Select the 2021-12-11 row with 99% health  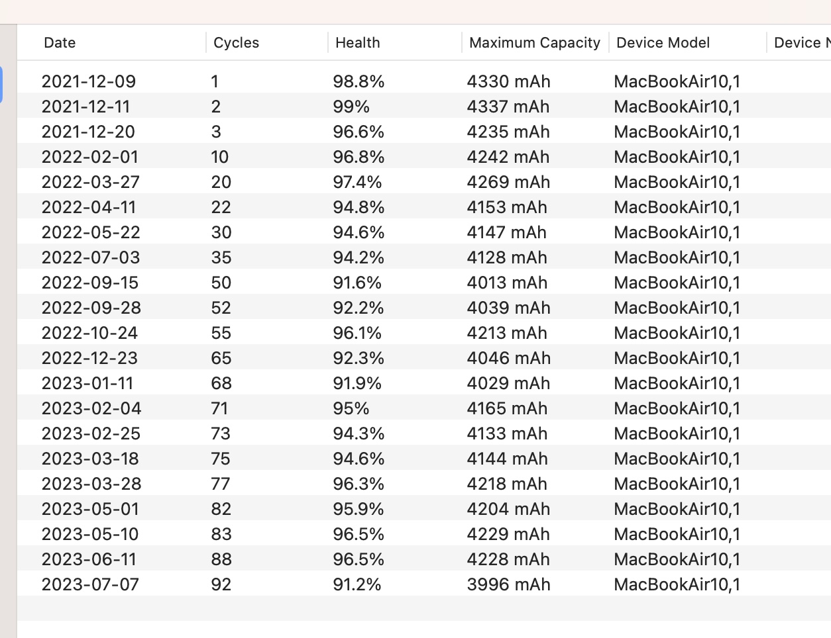pyautogui.click(x=86, y=107)
